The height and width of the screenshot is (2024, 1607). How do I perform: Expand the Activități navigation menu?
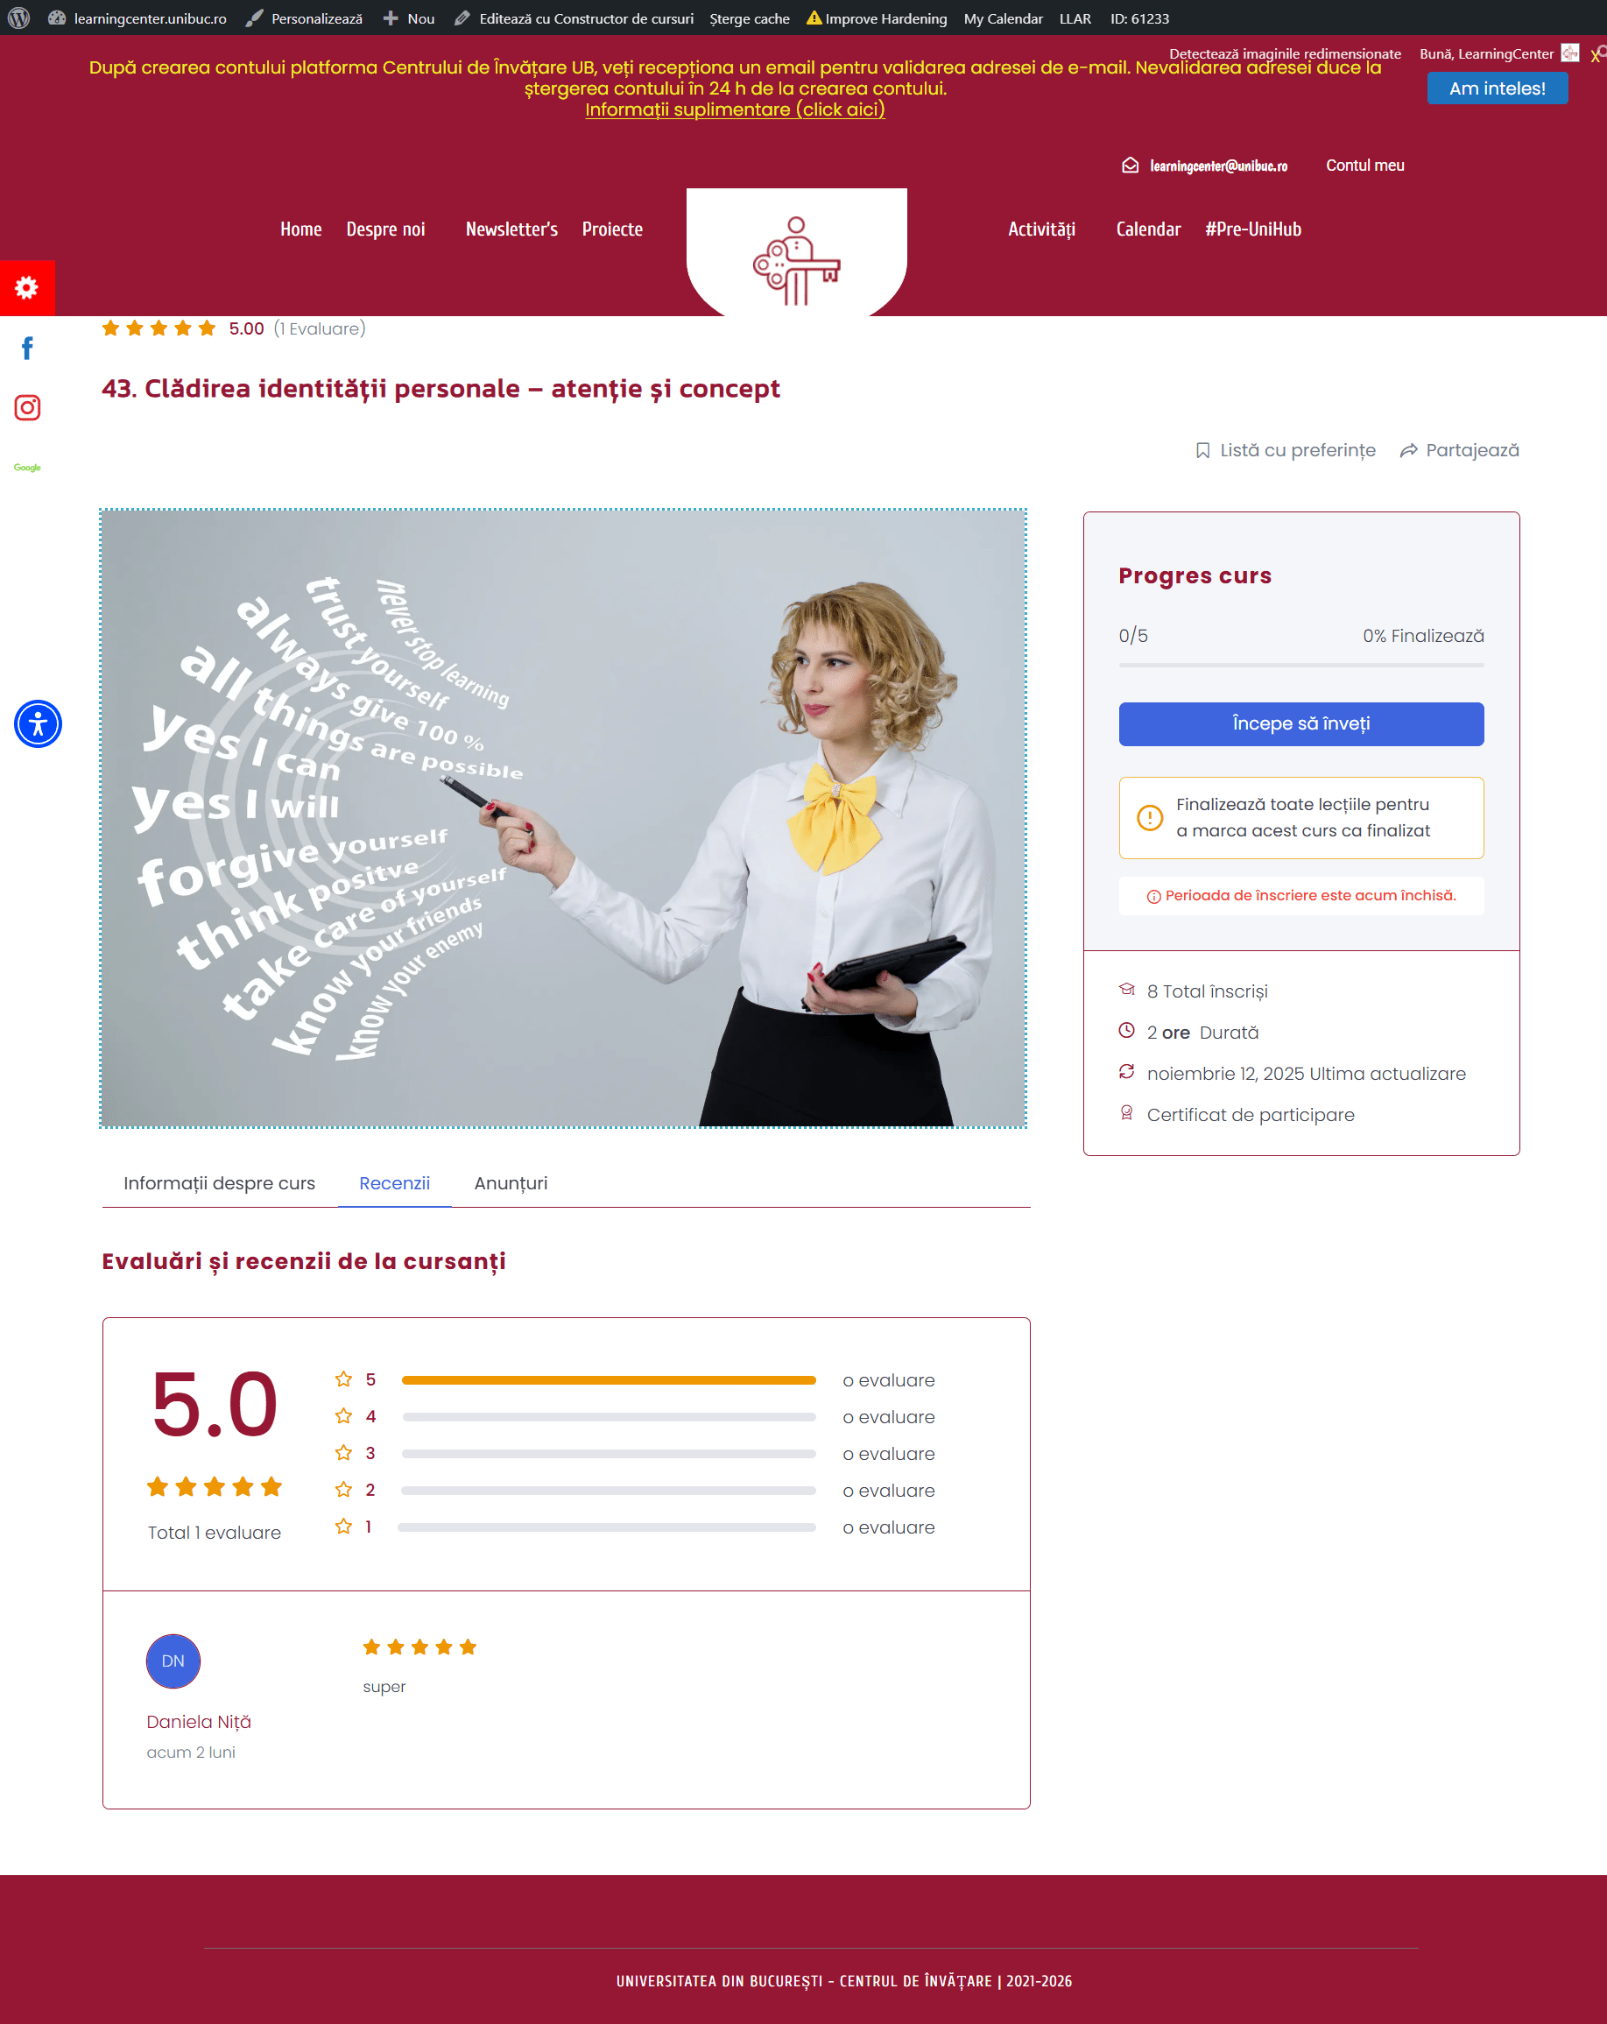tap(1042, 229)
